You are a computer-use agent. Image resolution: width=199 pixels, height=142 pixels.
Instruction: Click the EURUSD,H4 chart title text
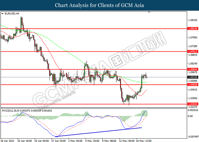click(x=12, y=14)
